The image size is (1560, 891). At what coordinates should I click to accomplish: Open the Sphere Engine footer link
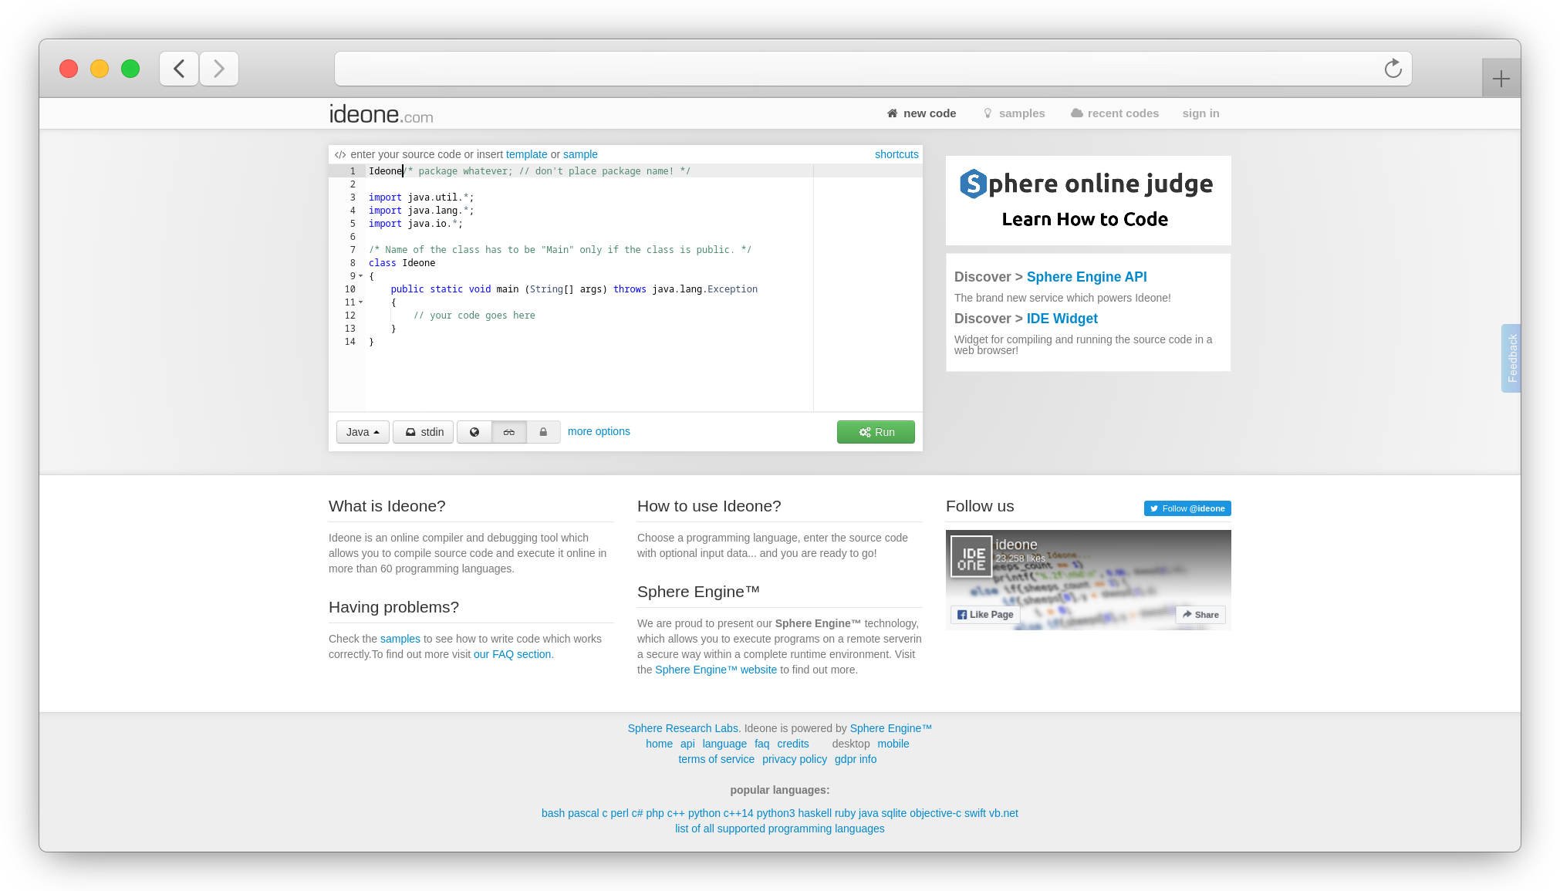(x=891, y=728)
